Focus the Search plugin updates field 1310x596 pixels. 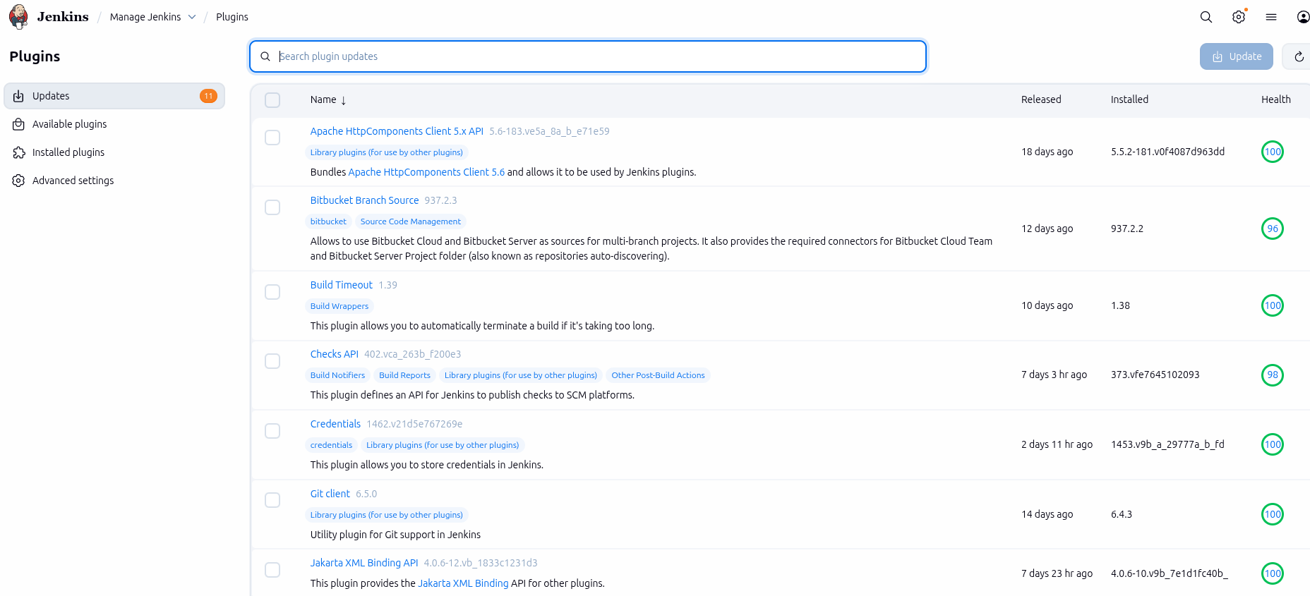(593, 56)
